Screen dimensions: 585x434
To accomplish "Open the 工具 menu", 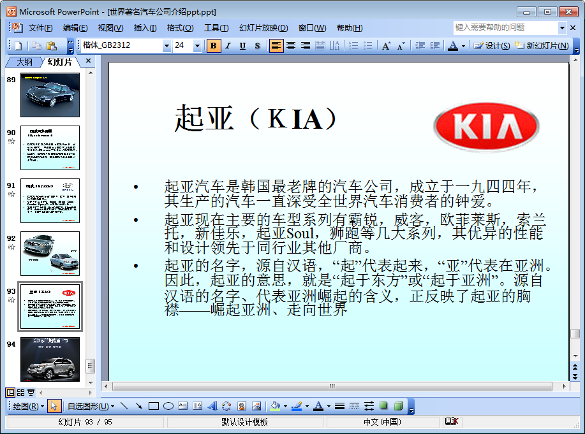I will [216, 28].
